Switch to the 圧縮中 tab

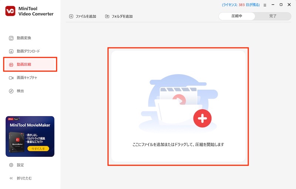(x=237, y=16)
